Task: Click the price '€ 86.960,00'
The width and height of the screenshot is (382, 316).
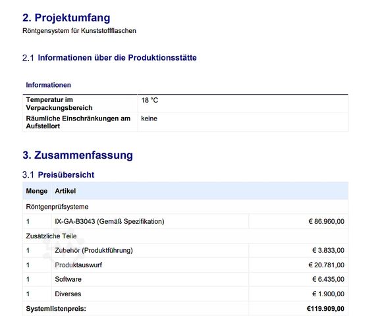Action: [x=327, y=222]
